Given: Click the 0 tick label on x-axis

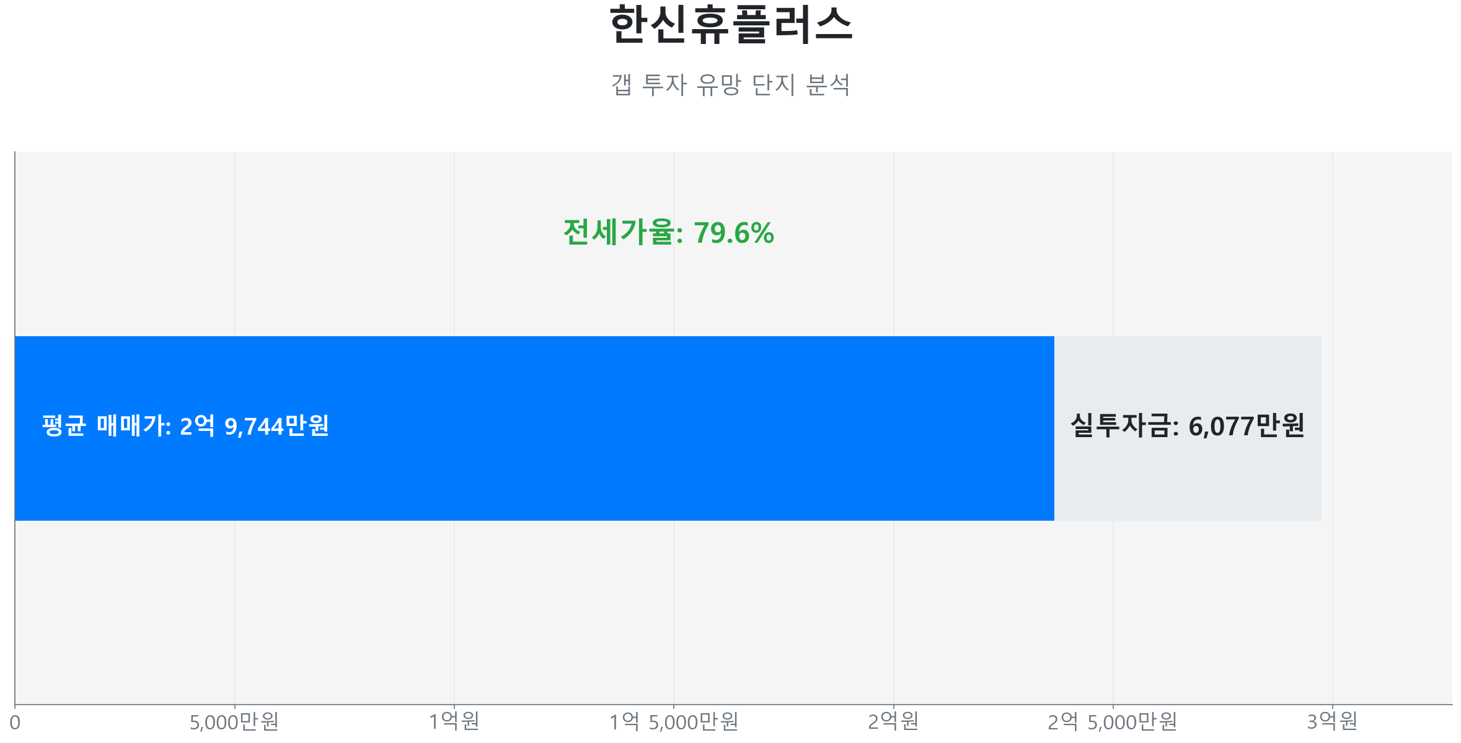Looking at the screenshot, I should [15, 723].
